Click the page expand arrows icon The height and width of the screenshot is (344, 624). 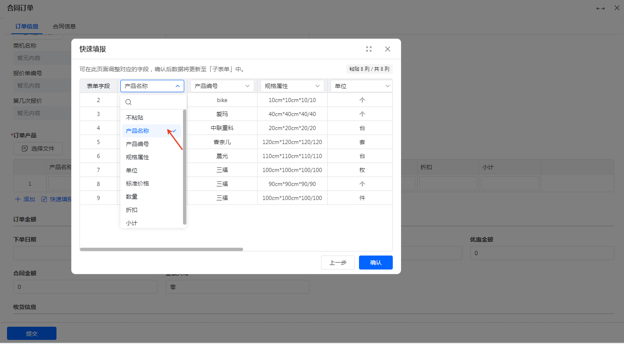tap(601, 8)
